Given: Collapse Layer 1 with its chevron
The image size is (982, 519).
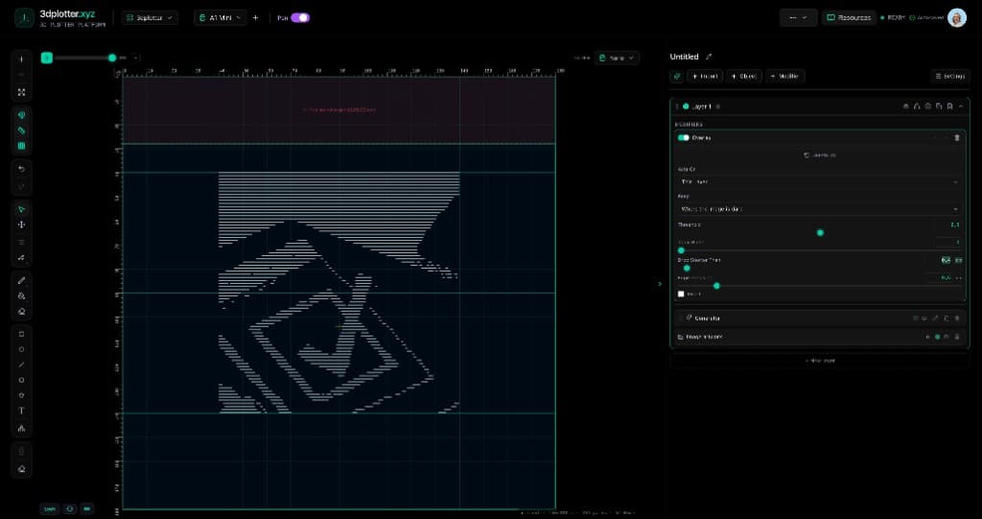Looking at the screenshot, I should click(x=961, y=106).
